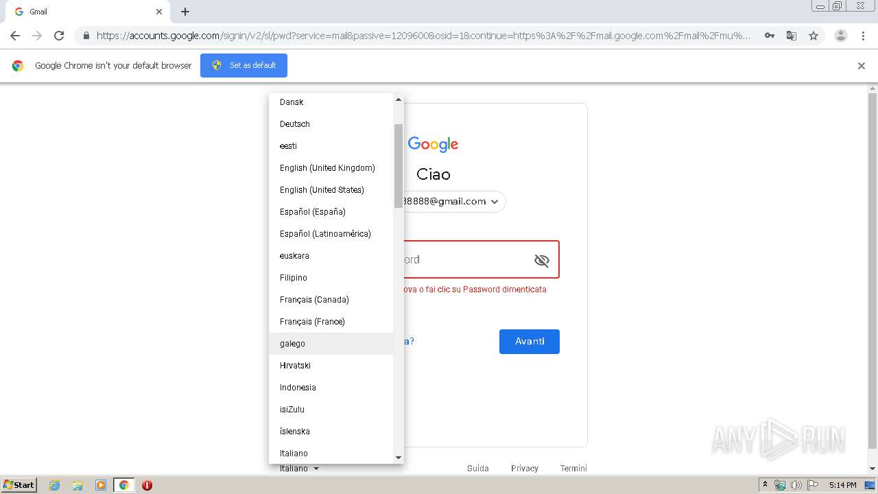Viewport: 878px width, 494px height.
Task: Dismiss the default browser notification bar
Action: pyautogui.click(x=862, y=66)
